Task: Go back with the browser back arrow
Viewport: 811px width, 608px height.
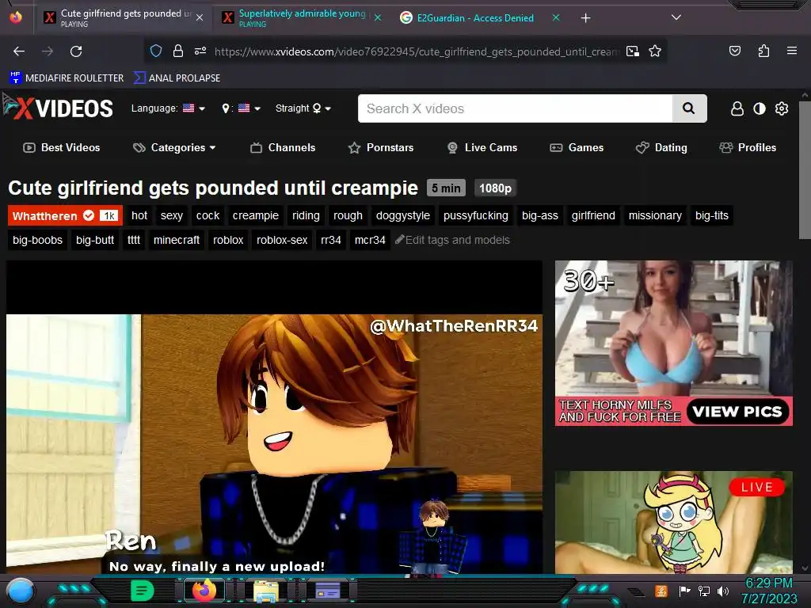Action: [19, 51]
